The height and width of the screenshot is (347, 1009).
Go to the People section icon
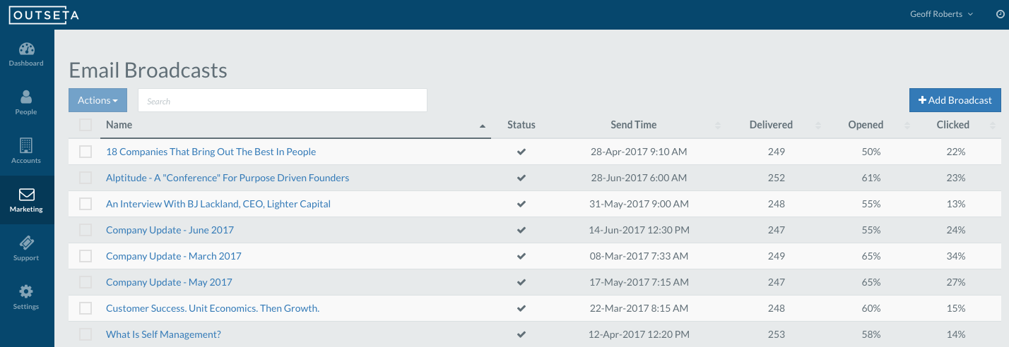(26, 98)
